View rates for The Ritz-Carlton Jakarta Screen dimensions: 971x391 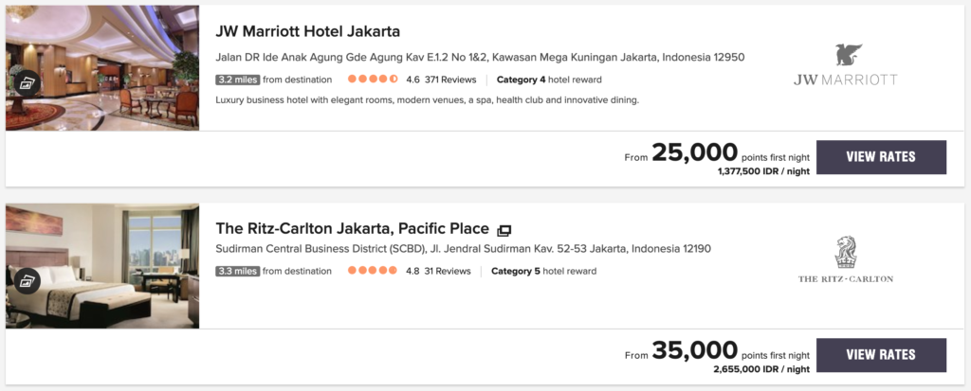point(881,355)
